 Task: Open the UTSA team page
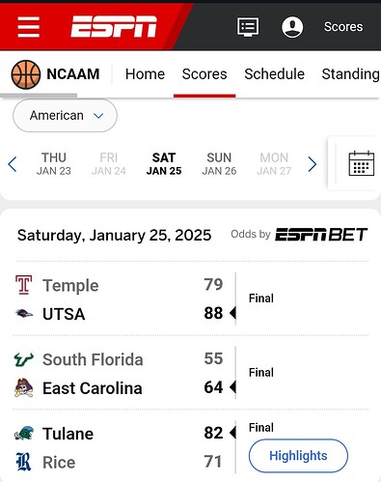64,314
